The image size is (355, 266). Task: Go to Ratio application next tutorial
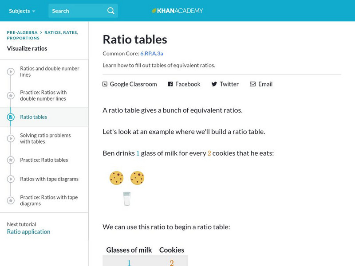(x=28, y=231)
